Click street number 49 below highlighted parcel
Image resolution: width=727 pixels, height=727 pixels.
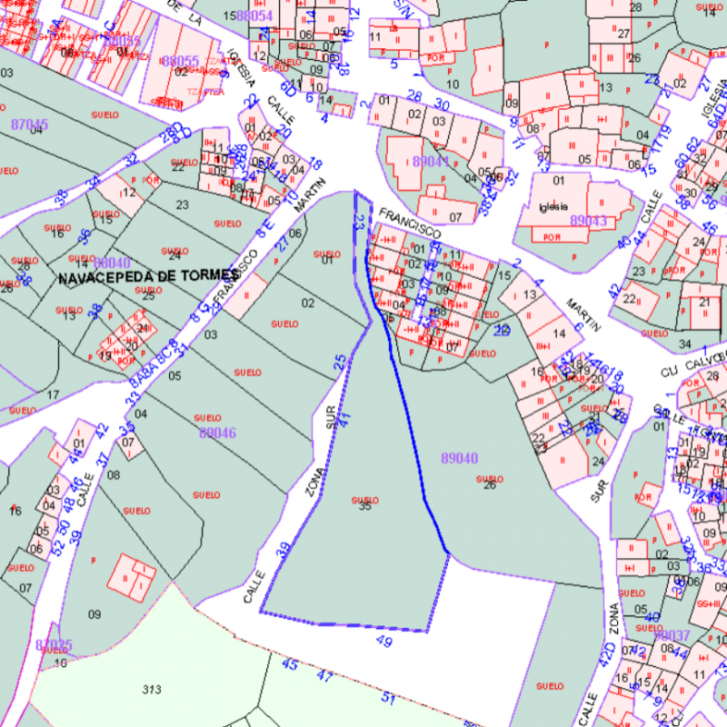(x=383, y=642)
